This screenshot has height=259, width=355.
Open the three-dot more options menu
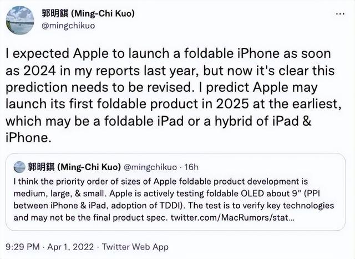340,14
